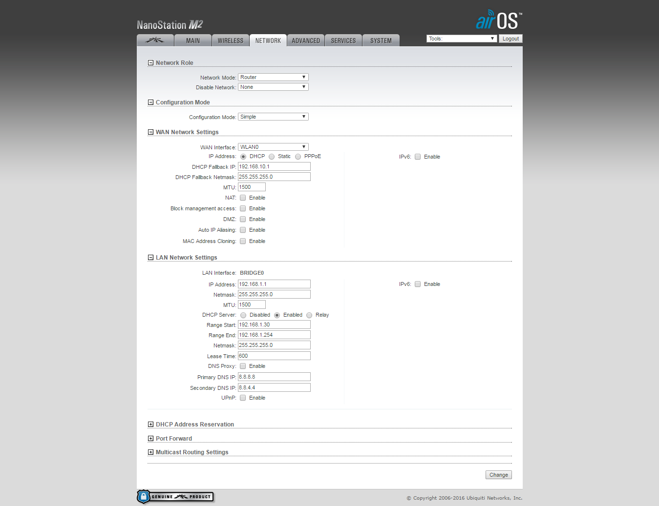The height and width of the screenshot is (506, 659).
Task: Select the NETWORK tab
Action: click(x=268, y=40)
